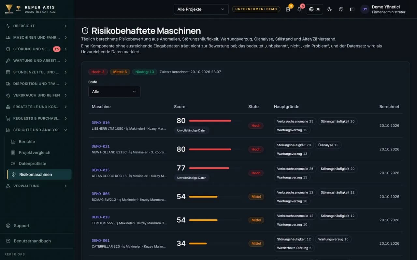Expand the Störung section with badge 25

(x=37, y=49)
